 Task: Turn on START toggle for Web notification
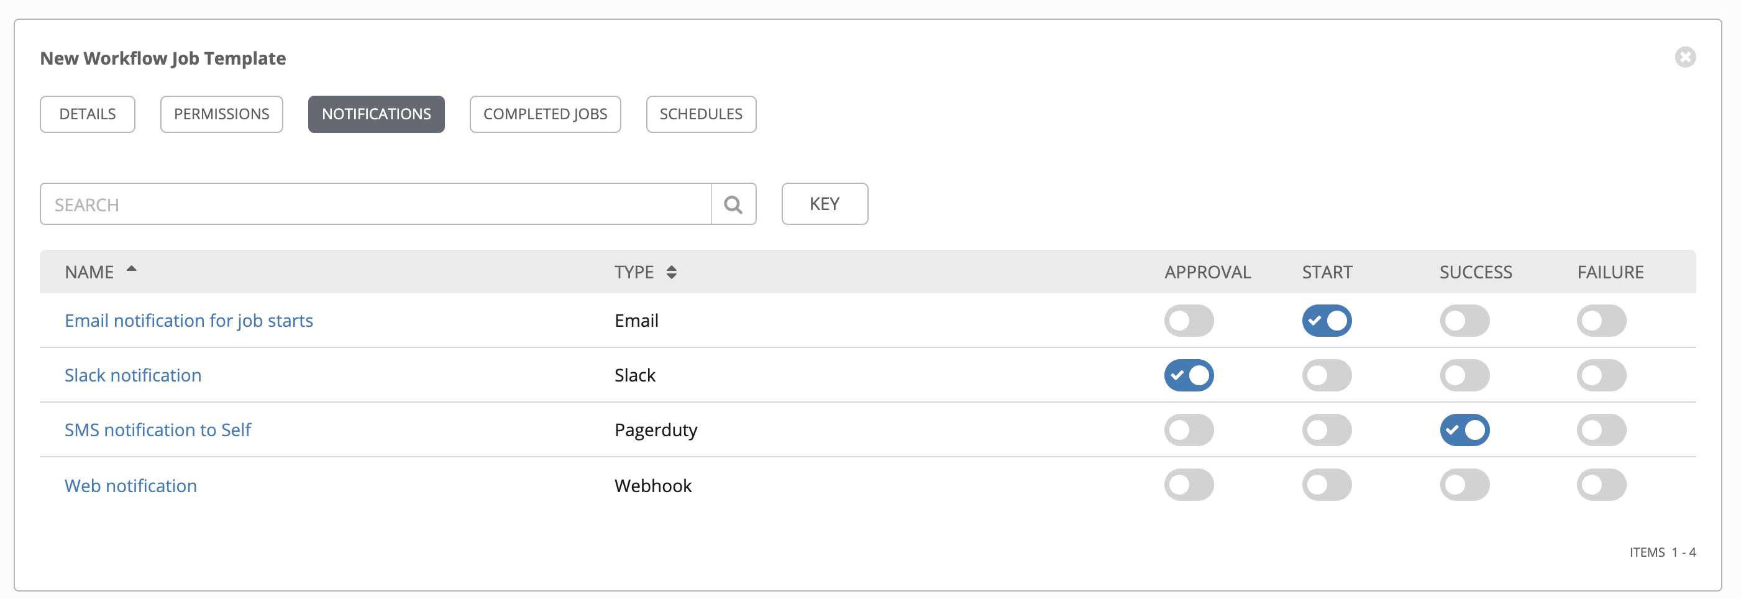point(1326,485)
